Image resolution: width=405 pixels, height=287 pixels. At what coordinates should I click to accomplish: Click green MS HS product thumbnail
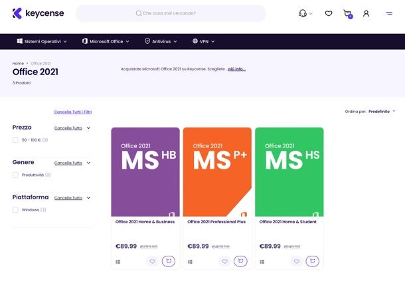click(x=289, y=172)
